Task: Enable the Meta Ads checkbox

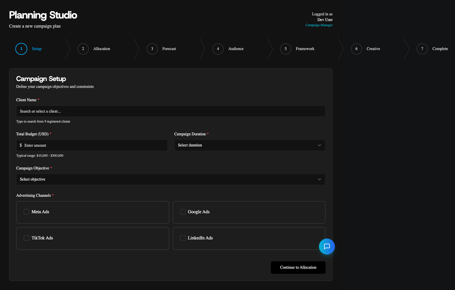Action: point(26,212)
